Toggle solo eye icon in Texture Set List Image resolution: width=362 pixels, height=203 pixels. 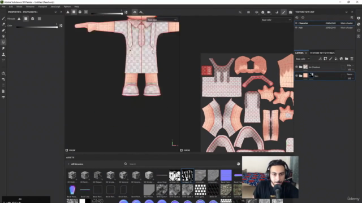coord(297,17)
